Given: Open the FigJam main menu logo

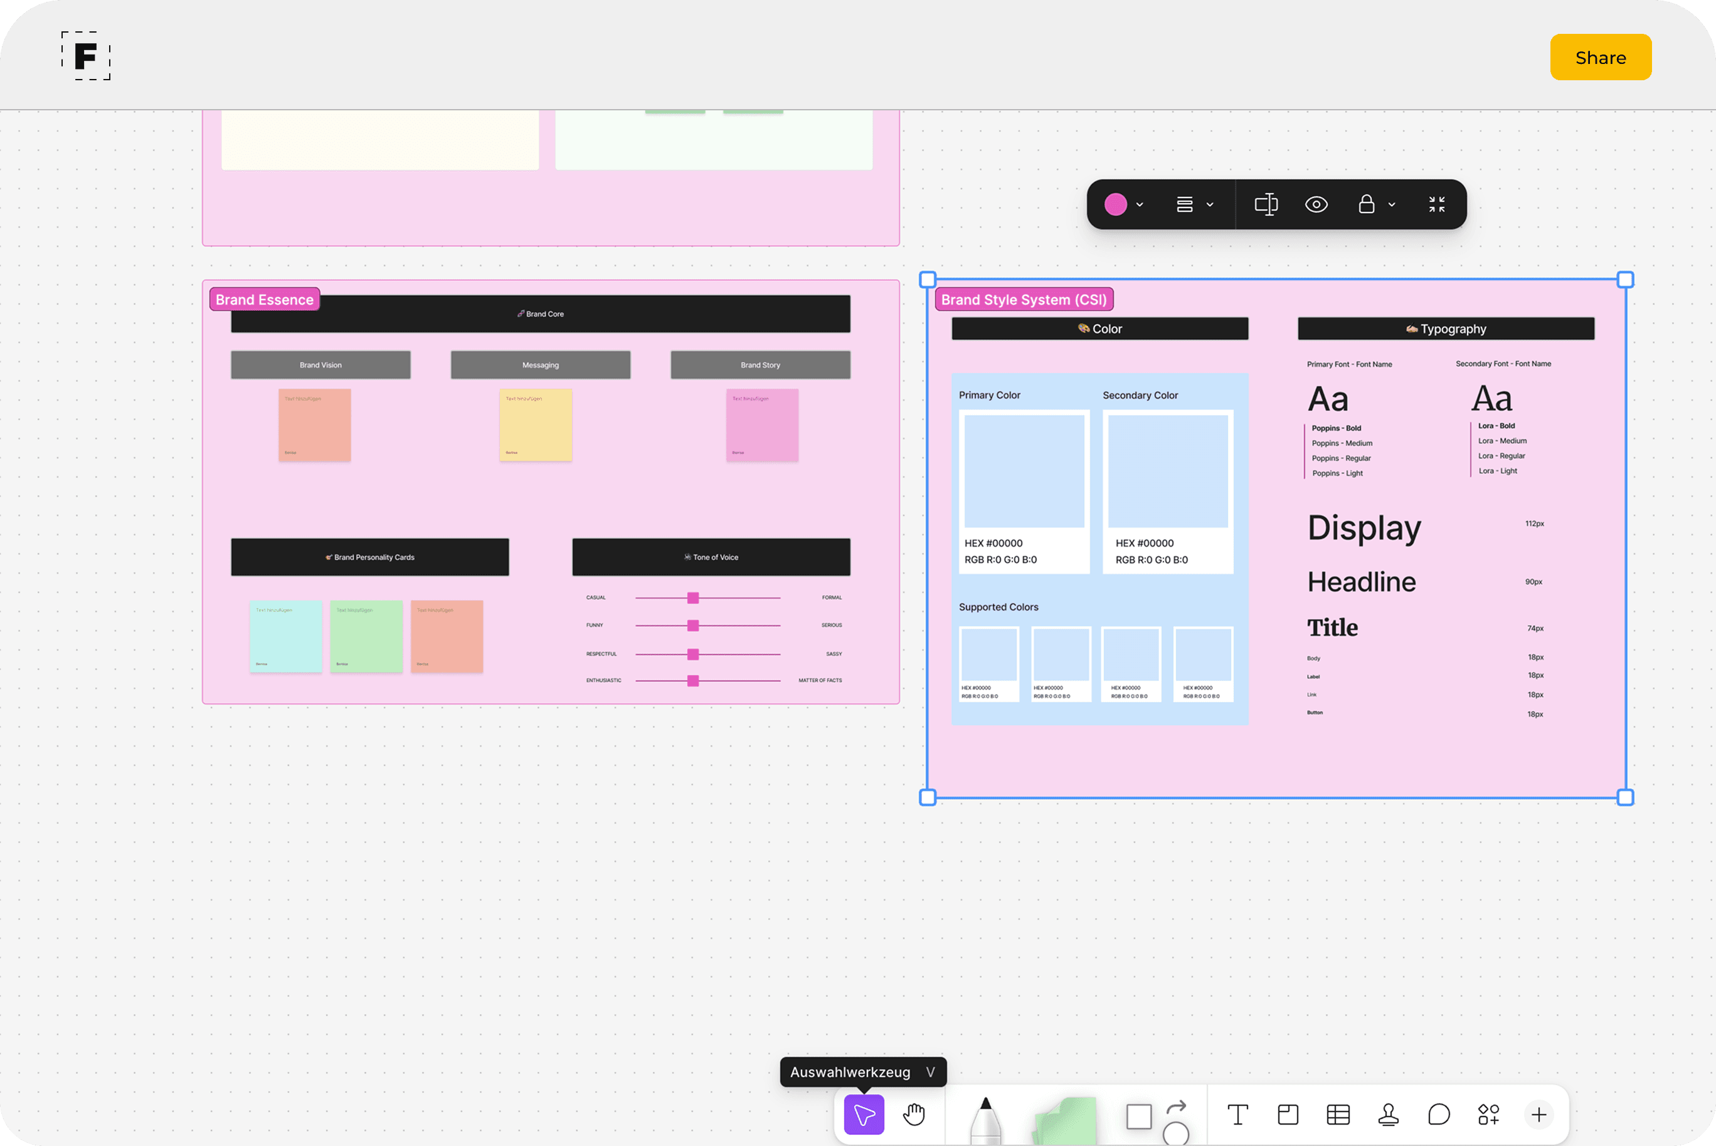Looking at the screenshot, I should click(87, 56).
